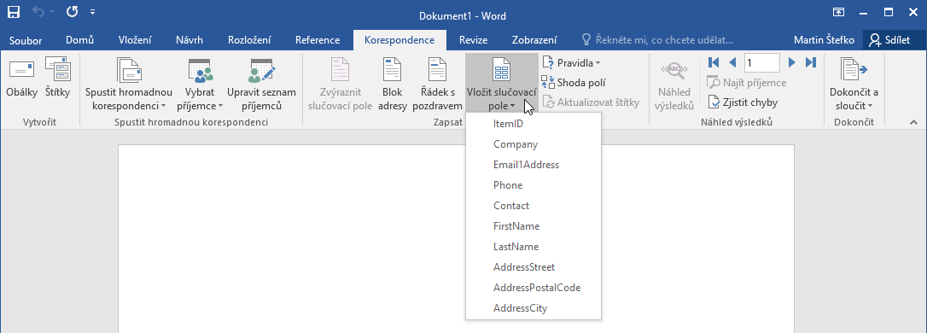This screenshot has height=333, width=927.
Task: Open Dokončit a sloučit menu
Action: pos(854,84)
